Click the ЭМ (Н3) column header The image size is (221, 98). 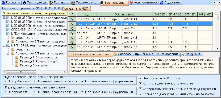pyautogui.click(x=160, y=14)
